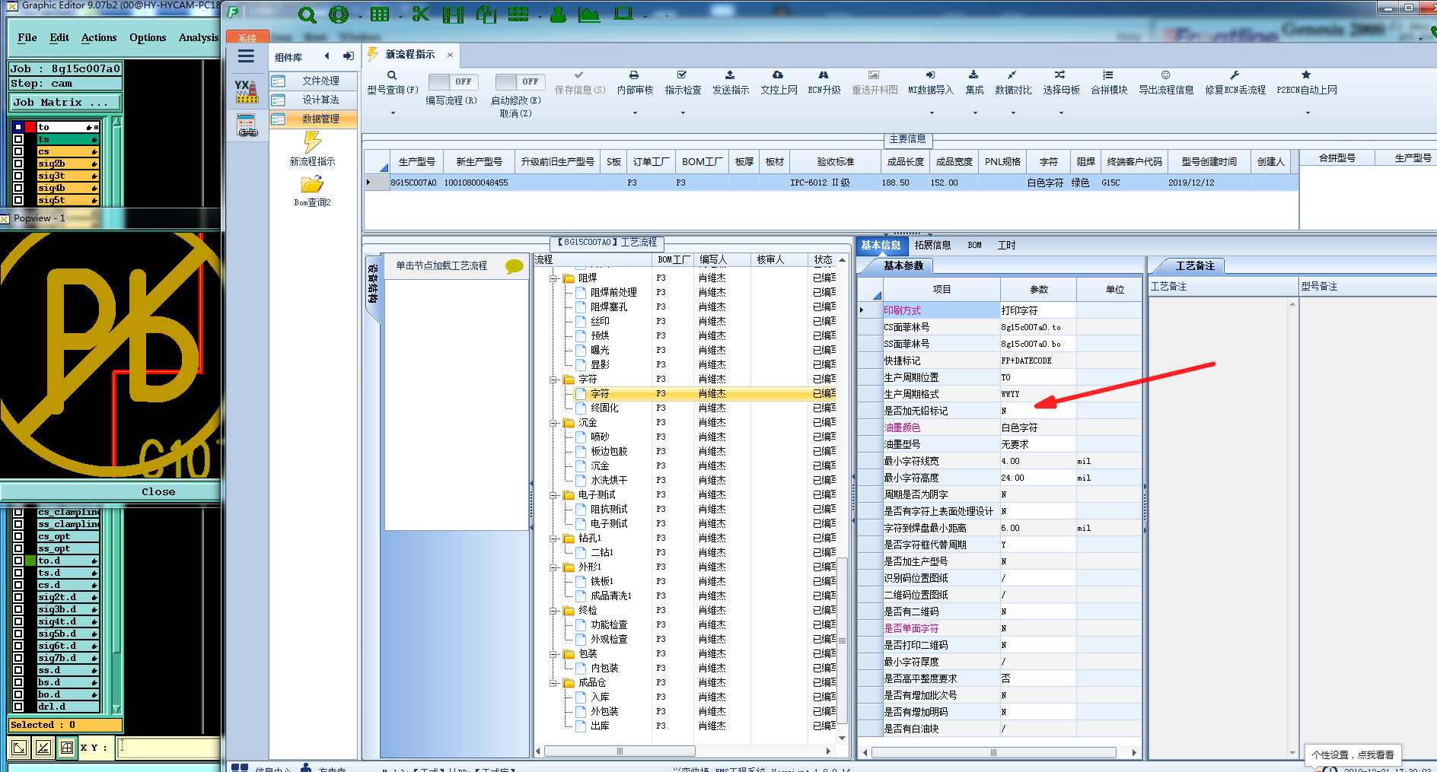
Task: Collapse the 字符 tree folder
Action: point(554,380)
